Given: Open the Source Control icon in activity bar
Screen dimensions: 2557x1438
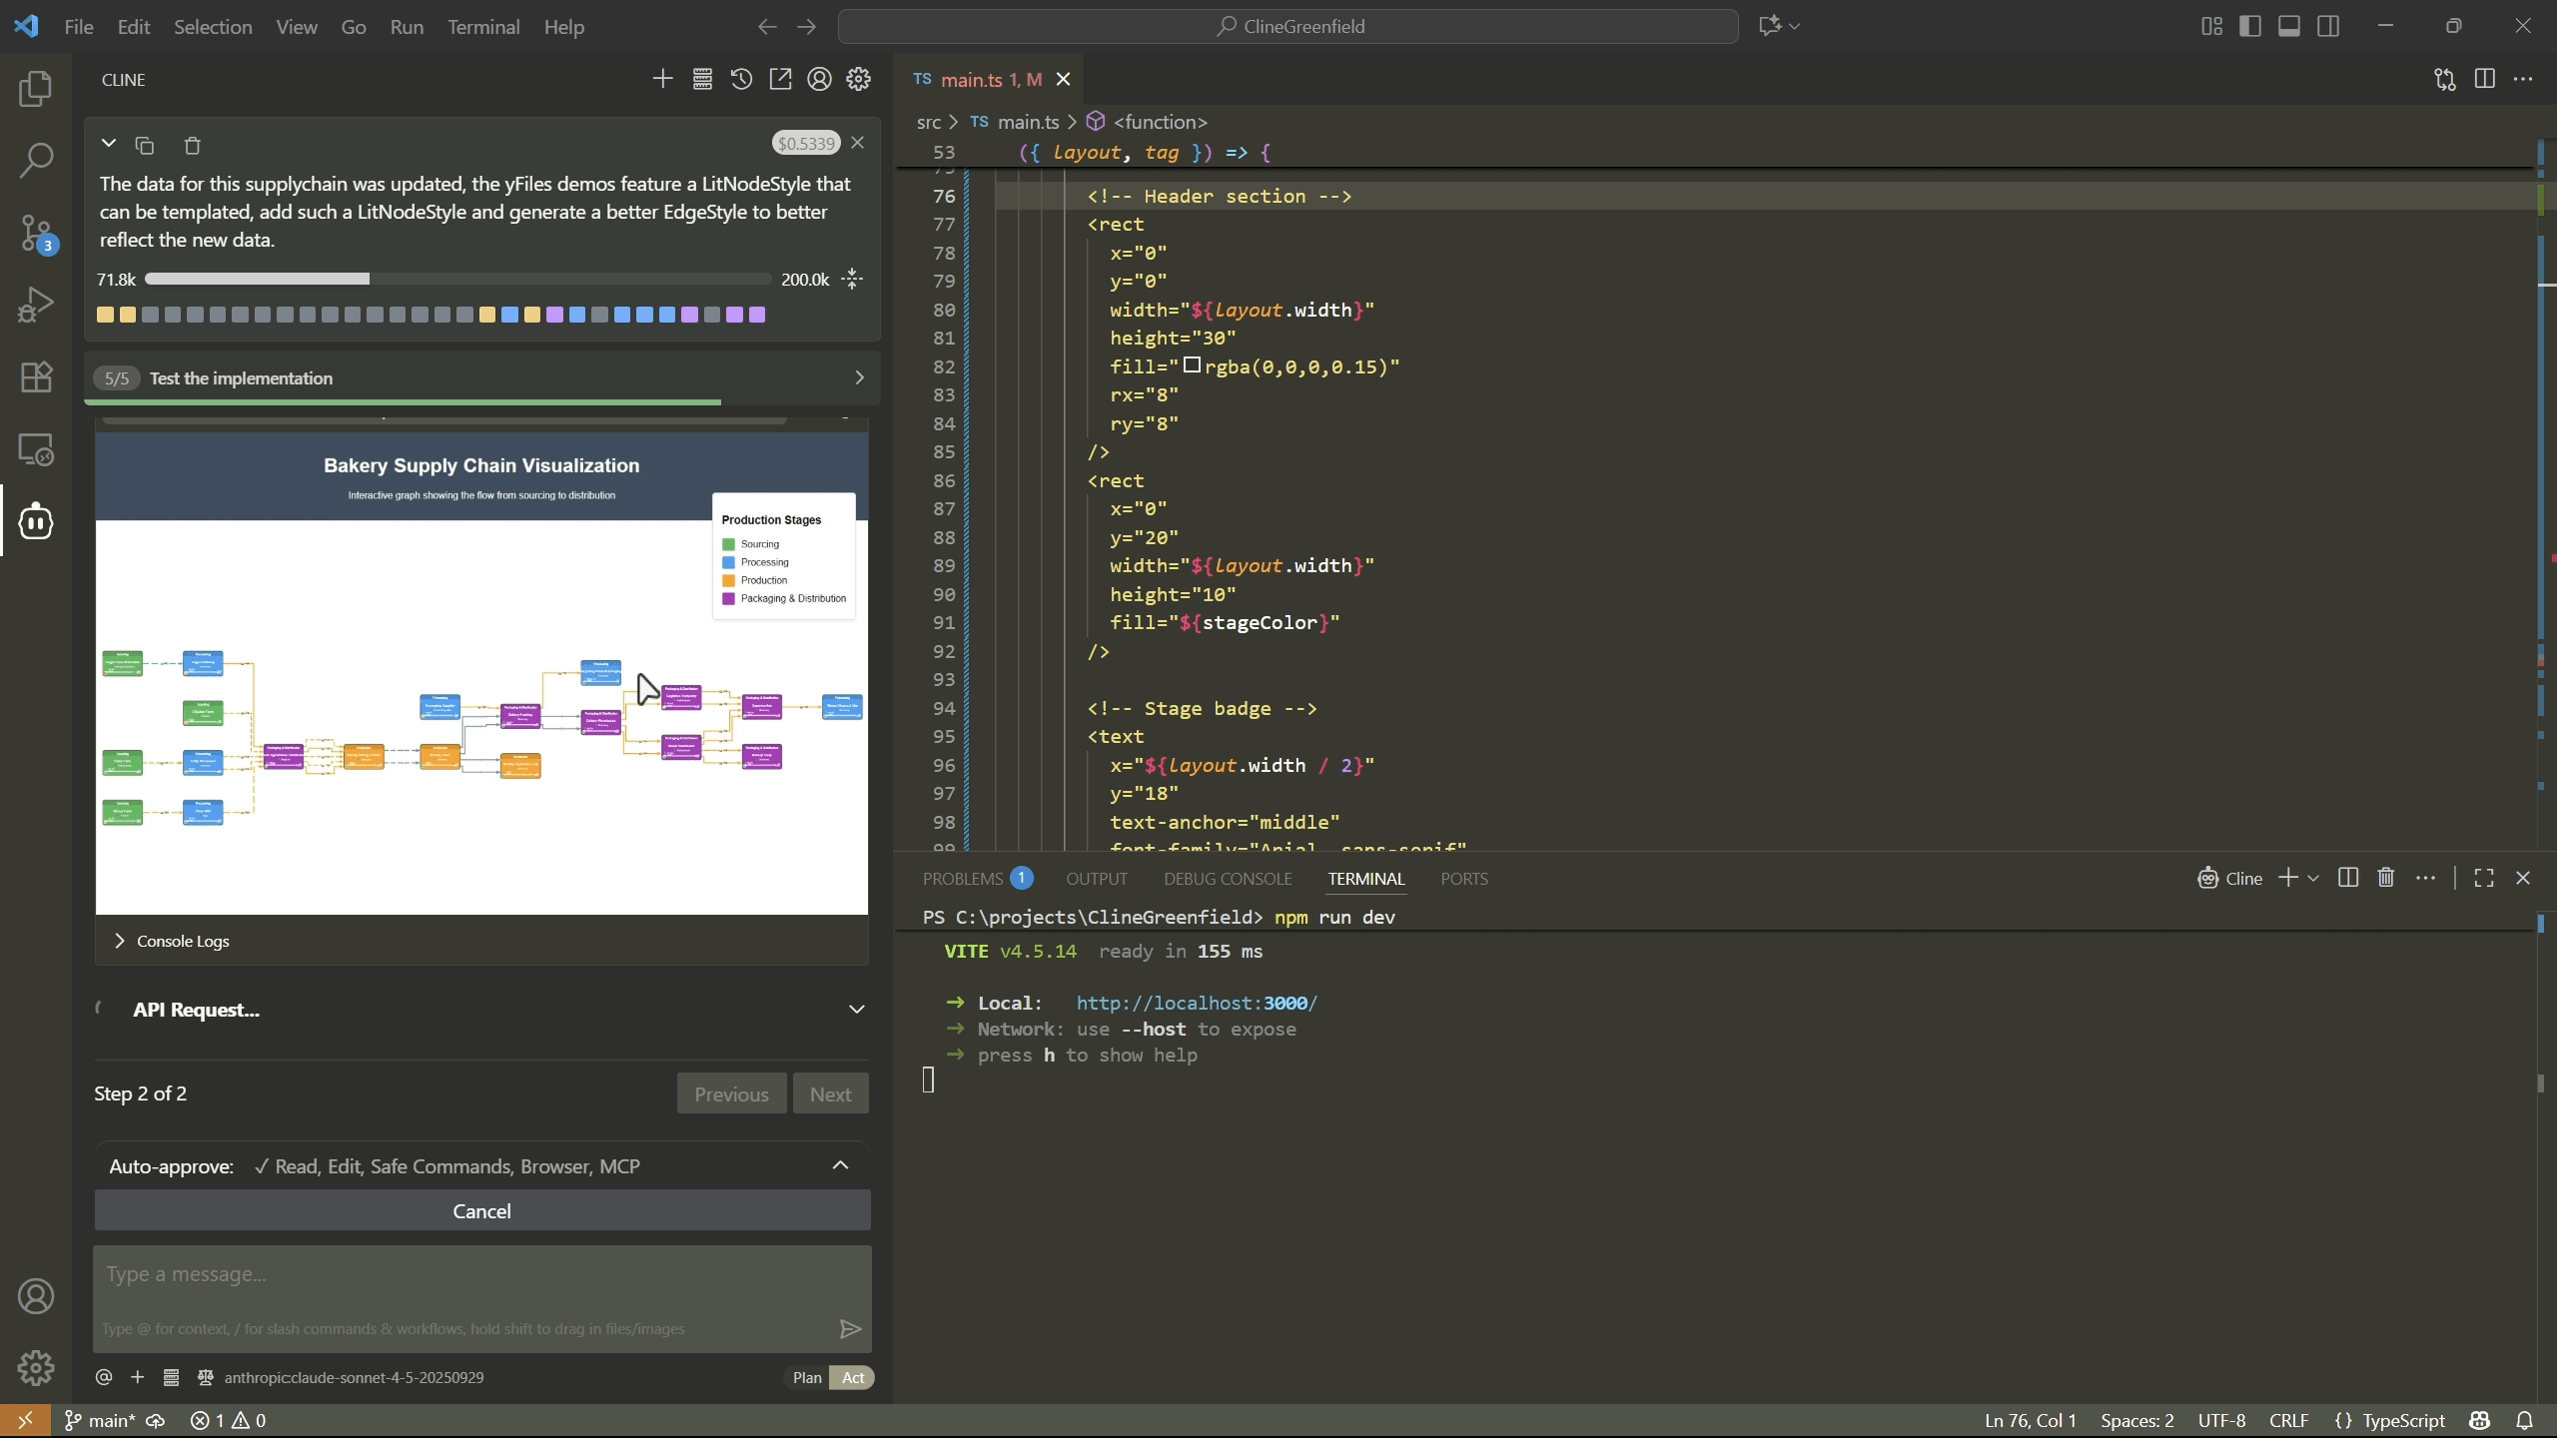Looking at the screenshot, I should coord(36,232).
